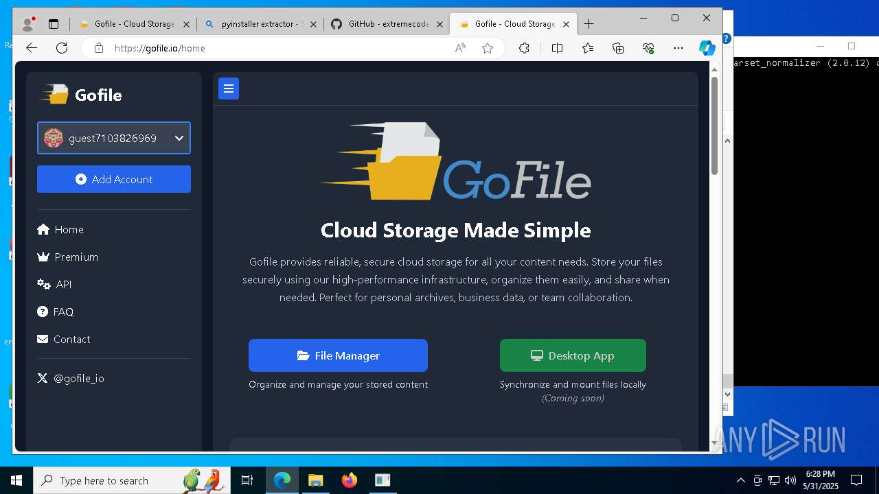Visit the @gofile_io X link
Image resolution: width=879 pixels, height=494 pixels.
71,378
